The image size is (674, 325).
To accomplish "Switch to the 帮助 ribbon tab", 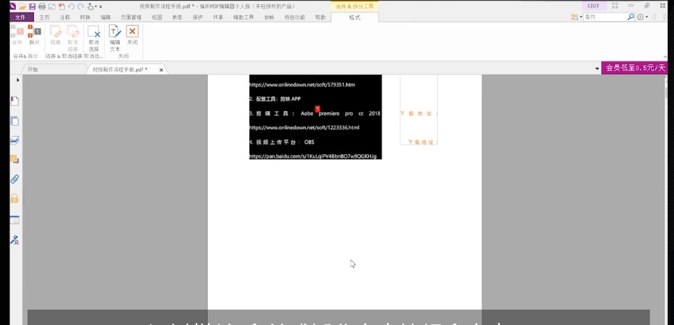I will point(320,17).
